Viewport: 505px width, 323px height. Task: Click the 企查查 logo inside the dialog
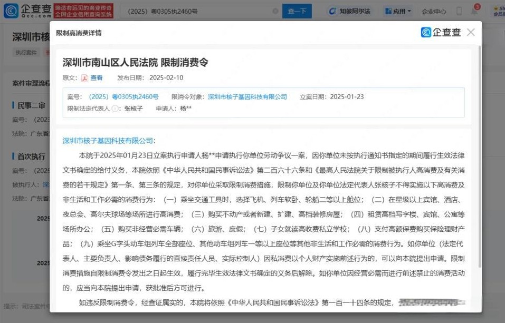point(441,32)
